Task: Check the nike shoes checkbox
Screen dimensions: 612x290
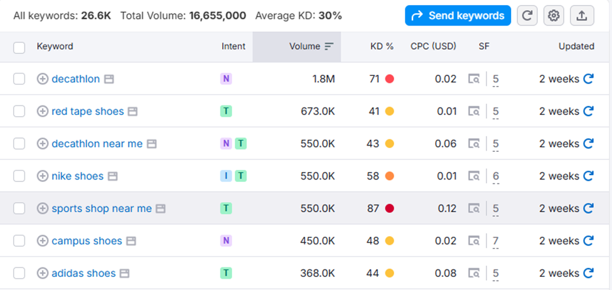Action: [19, 176]
